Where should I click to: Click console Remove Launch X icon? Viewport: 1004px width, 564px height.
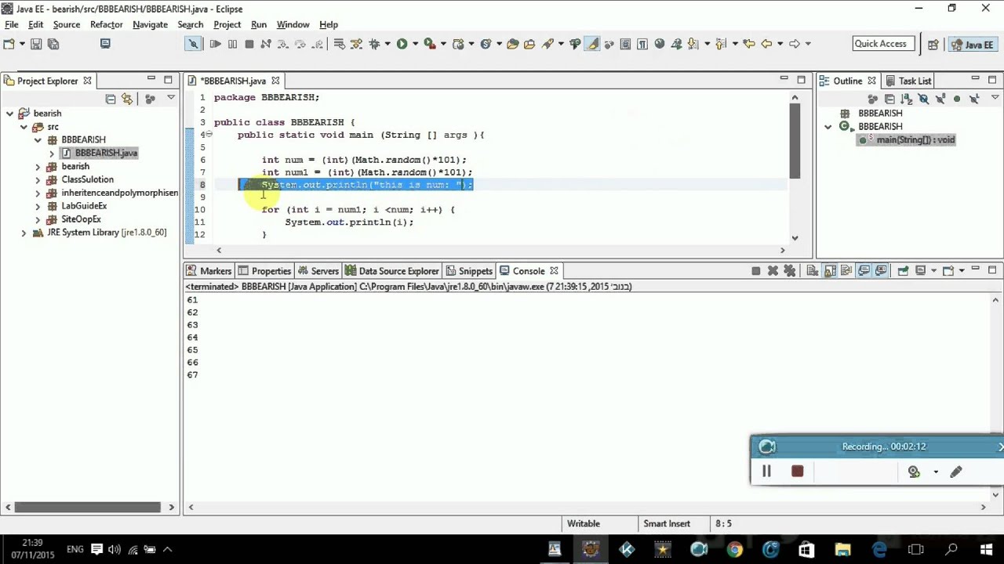(x=773, y=271)
